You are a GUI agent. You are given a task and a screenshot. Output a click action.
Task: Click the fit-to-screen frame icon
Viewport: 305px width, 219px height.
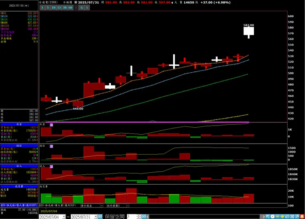(x=292, y=217)
